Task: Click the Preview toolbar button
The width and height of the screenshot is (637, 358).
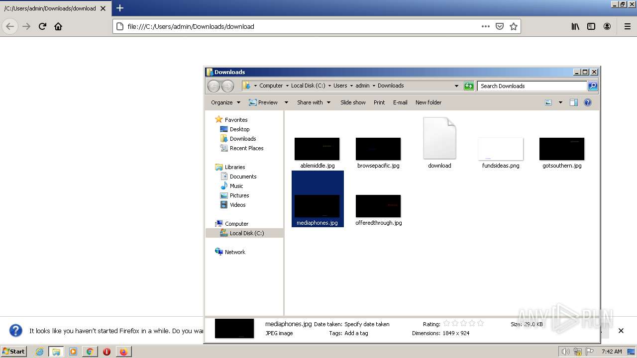Action: click(264, 102)
